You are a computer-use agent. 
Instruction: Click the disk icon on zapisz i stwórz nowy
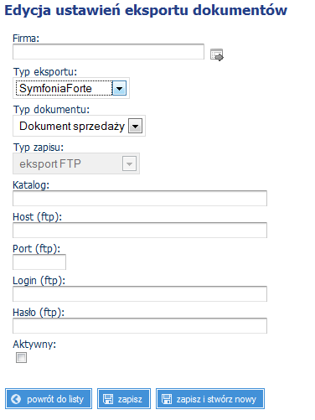(167, 399)
